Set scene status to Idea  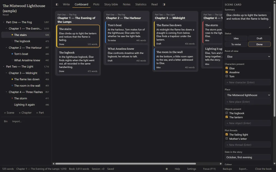[x=236, y=38]
